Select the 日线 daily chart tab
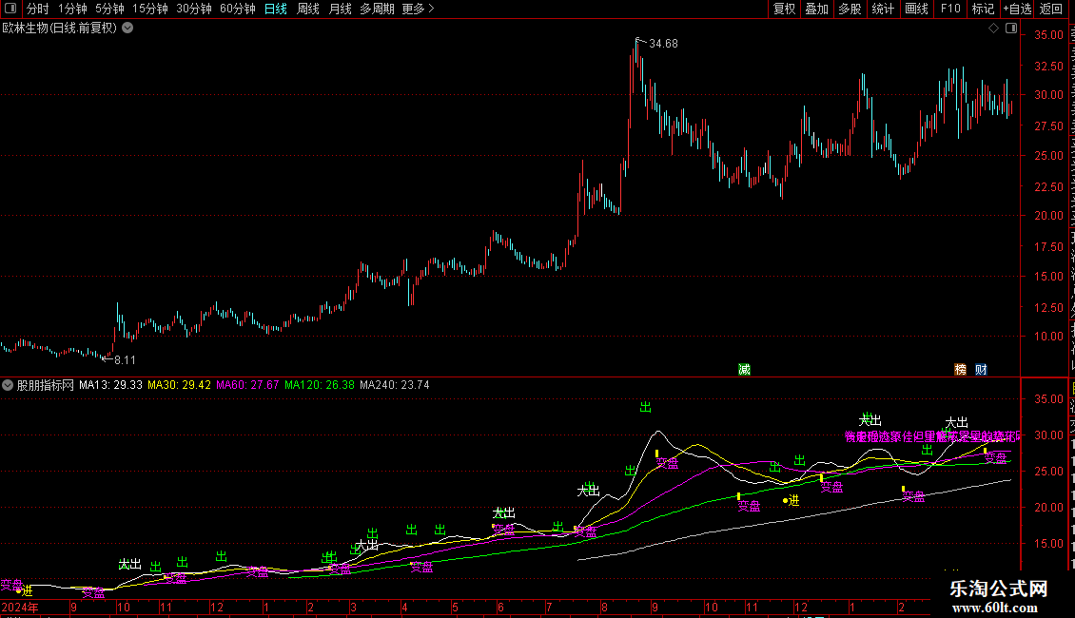This screenshot has width=1075, height=618. tap(276, 9)
